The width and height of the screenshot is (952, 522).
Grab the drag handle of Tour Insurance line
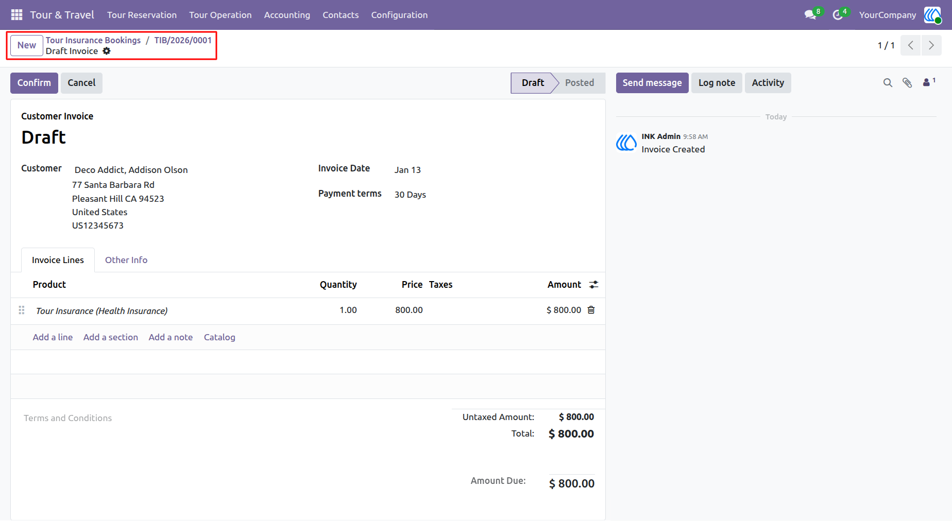pyautogui.click(x=22, y=310)
